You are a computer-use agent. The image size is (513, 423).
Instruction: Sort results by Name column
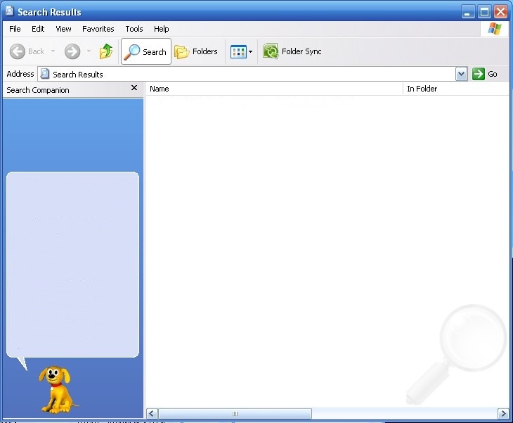pyautogui.click(x=275, y=89)
